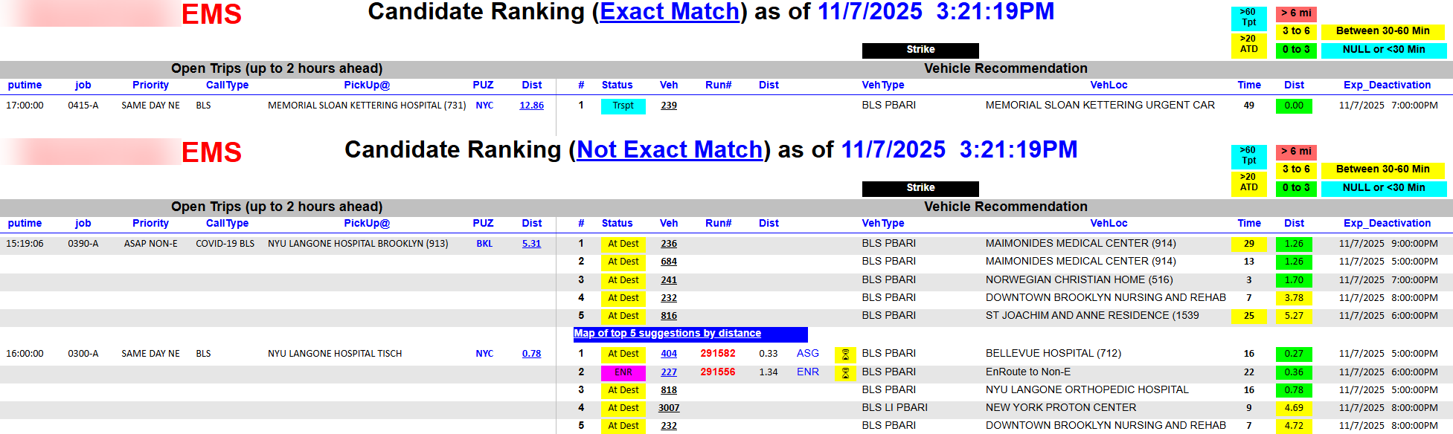
Task: Click yellow distance 5.27 cell
Action: [x=1294, y=317]
